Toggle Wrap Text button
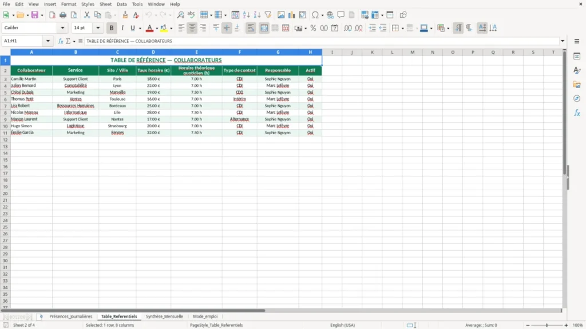The height and width of the screenshot is (329, 586). pyautogui.click(x=251, y=28)
